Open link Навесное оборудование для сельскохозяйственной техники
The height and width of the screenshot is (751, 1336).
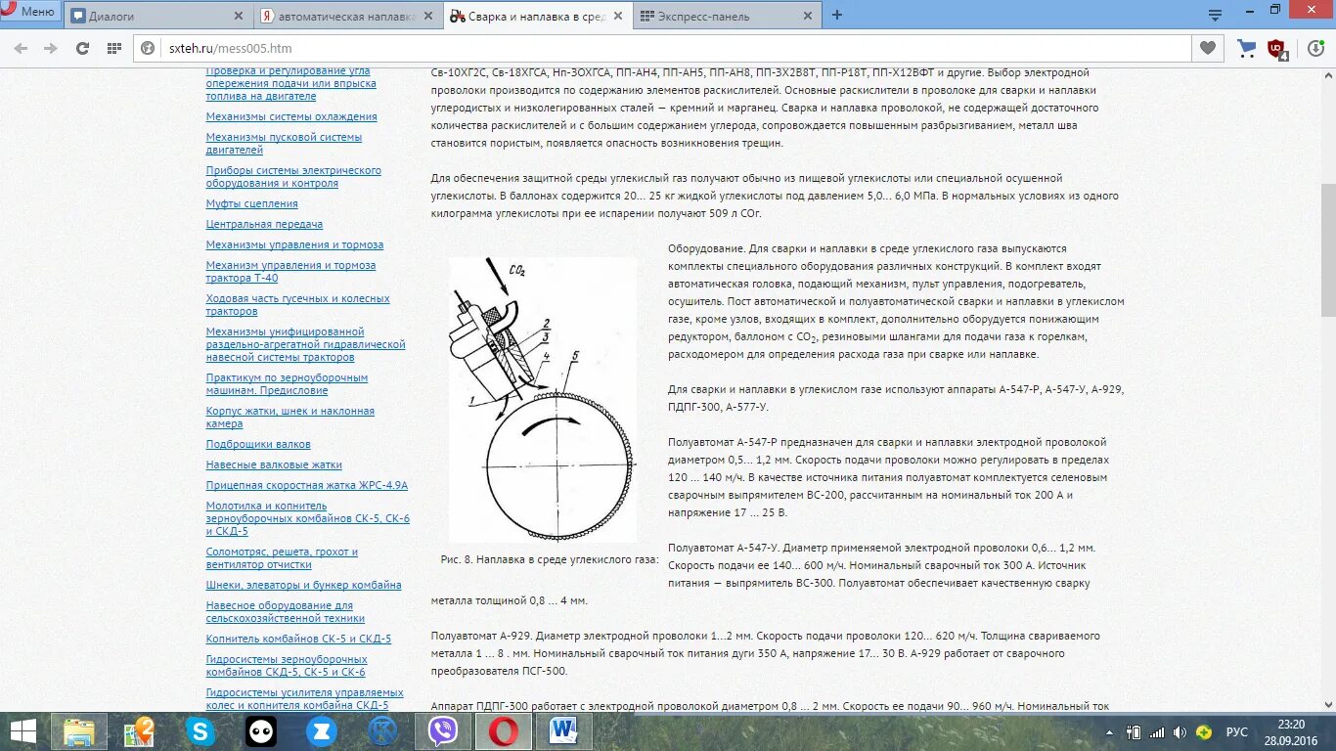286,612
